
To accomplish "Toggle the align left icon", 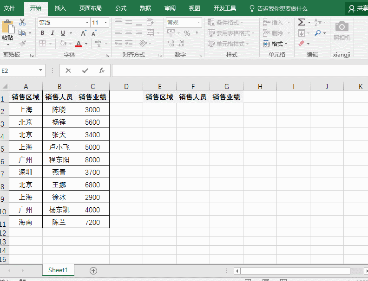I will [x=118, y=33].
